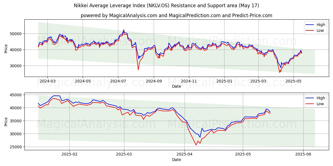
Task: Click the '2024-03' date label on the top axis
Action: point(47,81)
